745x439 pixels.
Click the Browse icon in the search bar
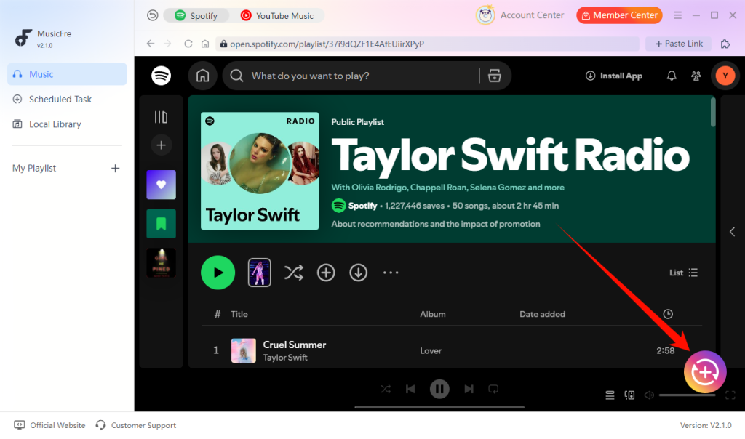tap(494, 76)
